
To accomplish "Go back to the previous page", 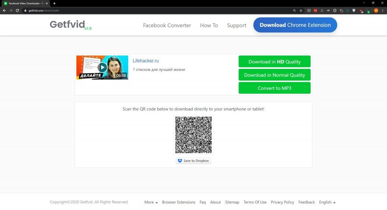I will coord(4,11).
